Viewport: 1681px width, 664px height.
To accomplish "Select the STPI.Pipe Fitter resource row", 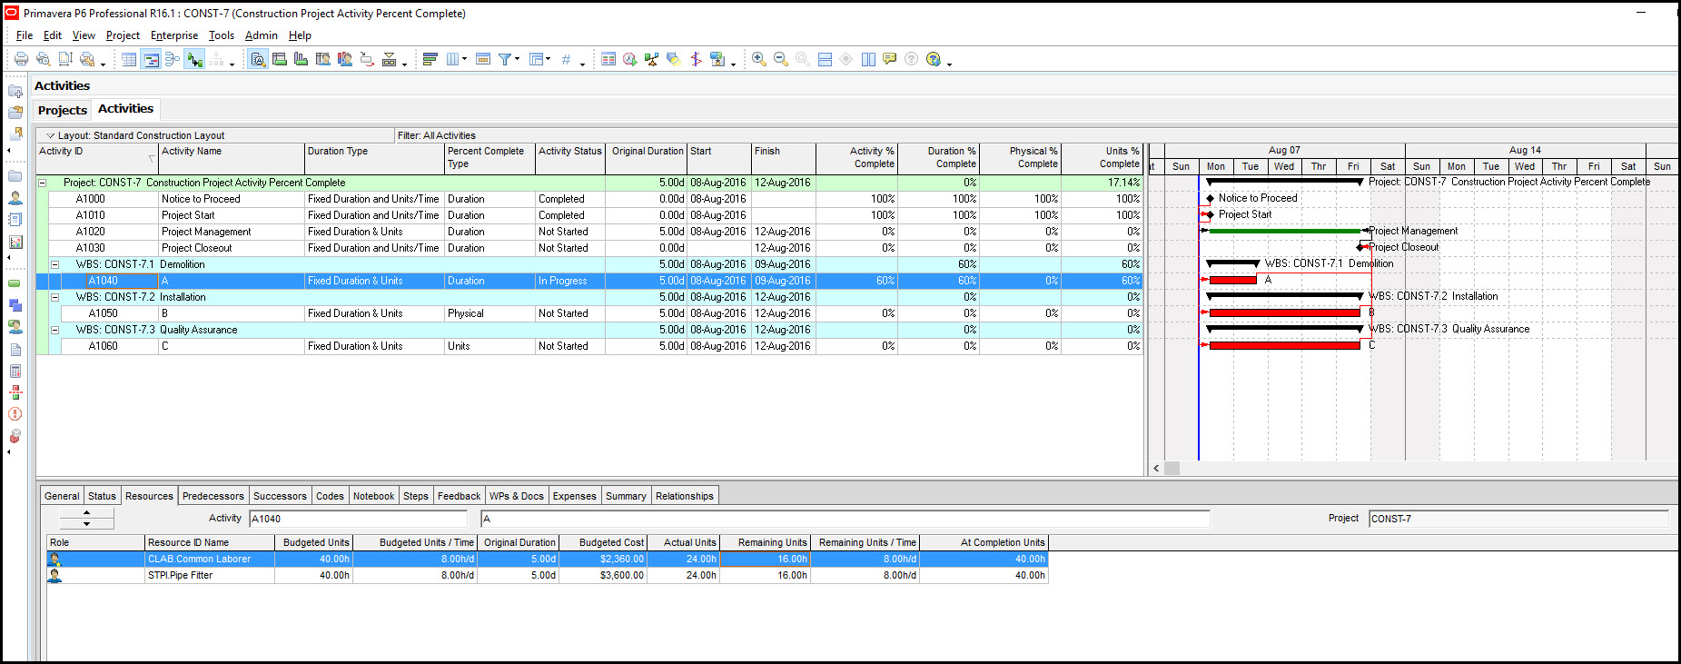I will [x=548, y=575].
